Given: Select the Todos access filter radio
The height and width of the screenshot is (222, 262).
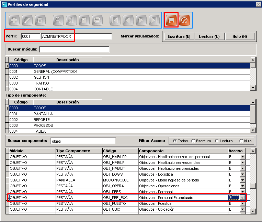Looking at the screenshot, I should (175, 141).
